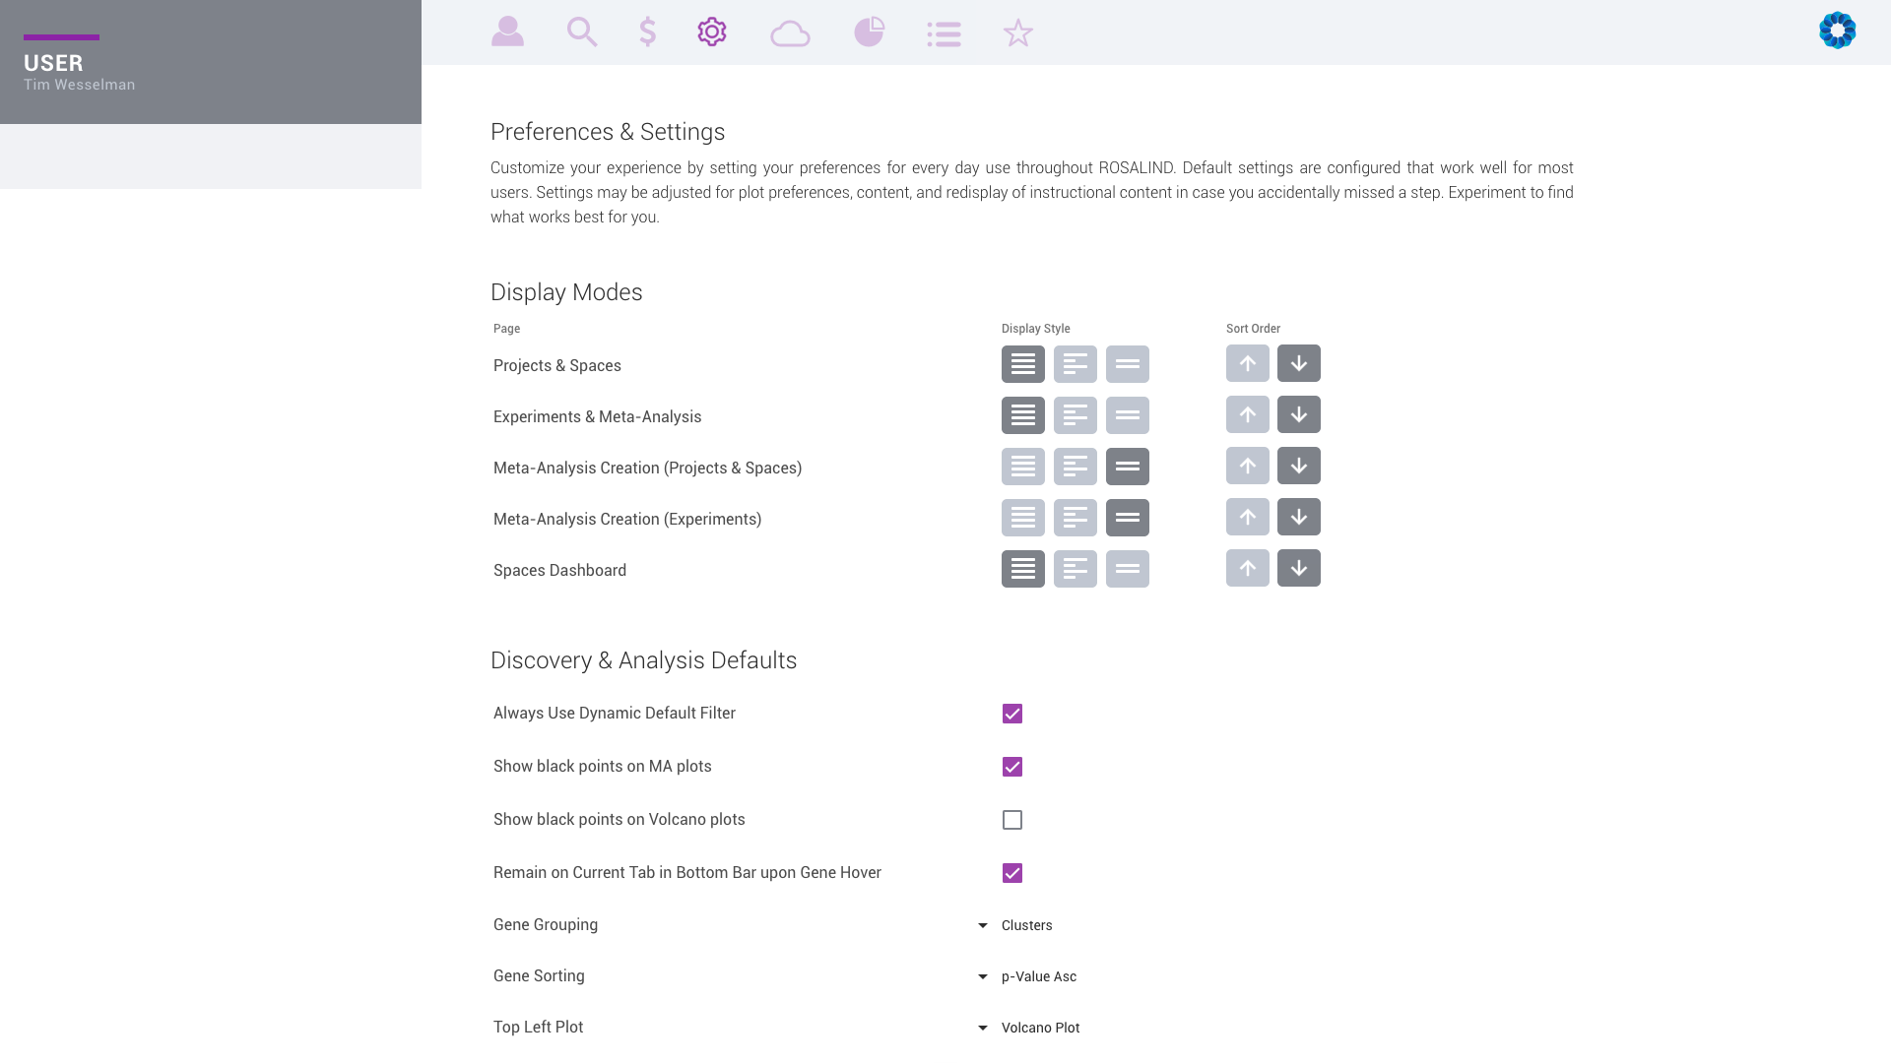Click the cloud storage icon
The height and width of the screenshot is (1063, 1891).
[790, 32]
